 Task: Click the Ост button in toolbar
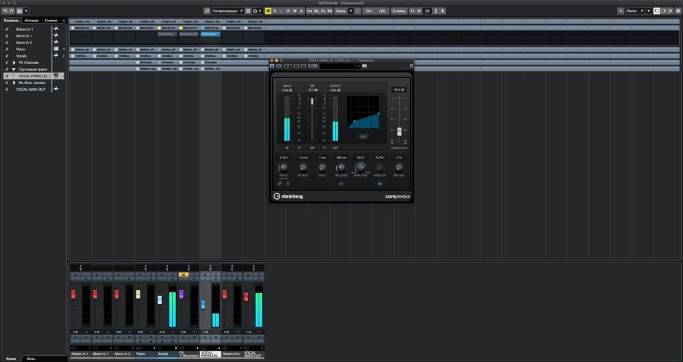click(x=369, y=11)
